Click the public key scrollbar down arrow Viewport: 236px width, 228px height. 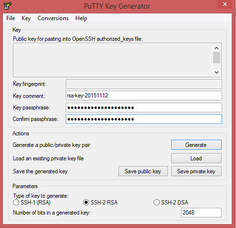(217, 72)
